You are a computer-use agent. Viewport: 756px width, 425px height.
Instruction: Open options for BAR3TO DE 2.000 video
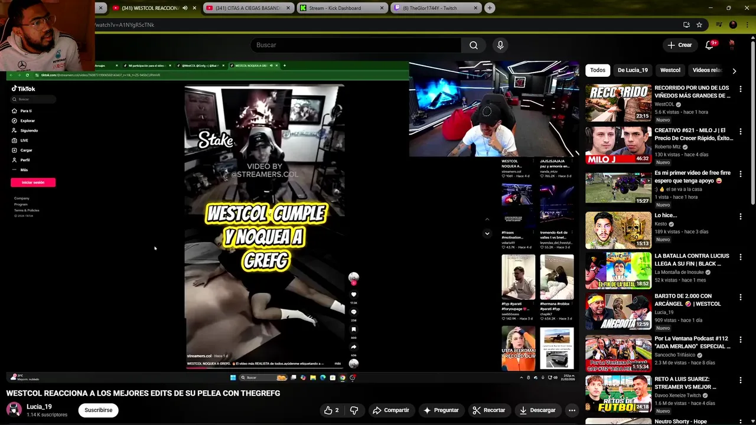click(740, 297)
